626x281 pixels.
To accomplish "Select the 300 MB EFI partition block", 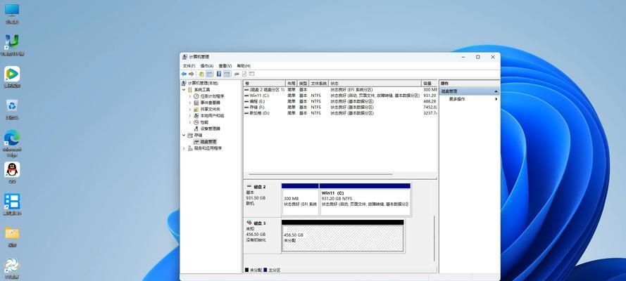I will tap(300, 200).
